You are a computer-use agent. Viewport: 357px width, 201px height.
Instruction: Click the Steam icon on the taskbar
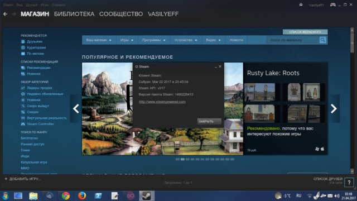[147, 196]
